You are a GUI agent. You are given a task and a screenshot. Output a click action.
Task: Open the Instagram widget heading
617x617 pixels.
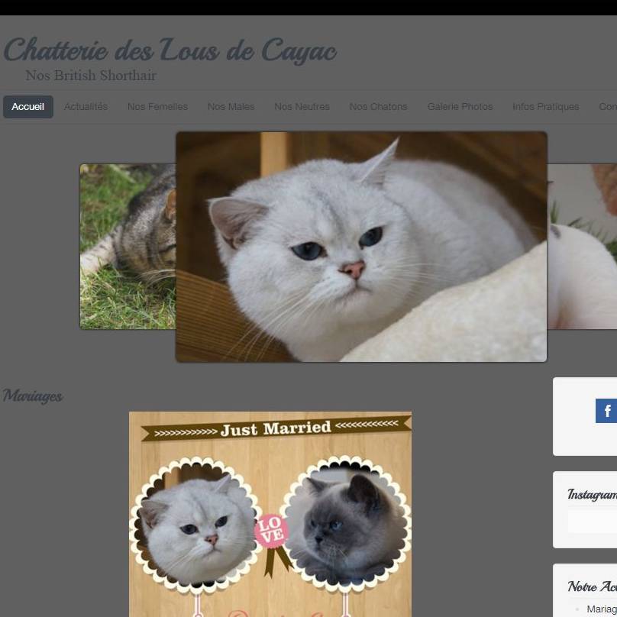coord(592,494)
